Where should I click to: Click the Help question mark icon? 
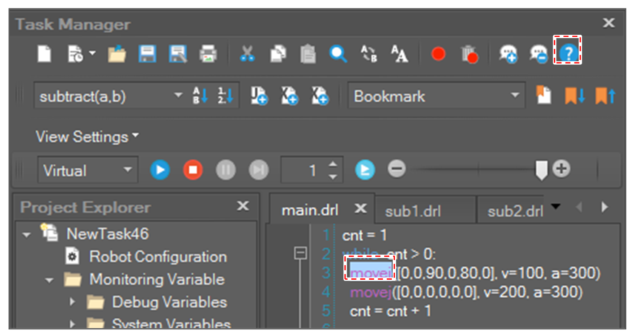coord(568,54)
